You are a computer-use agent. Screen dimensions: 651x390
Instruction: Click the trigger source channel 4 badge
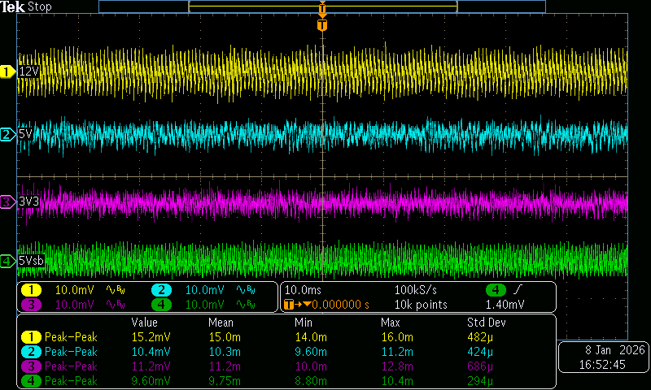pyautogui.click(x=496, y=290)
